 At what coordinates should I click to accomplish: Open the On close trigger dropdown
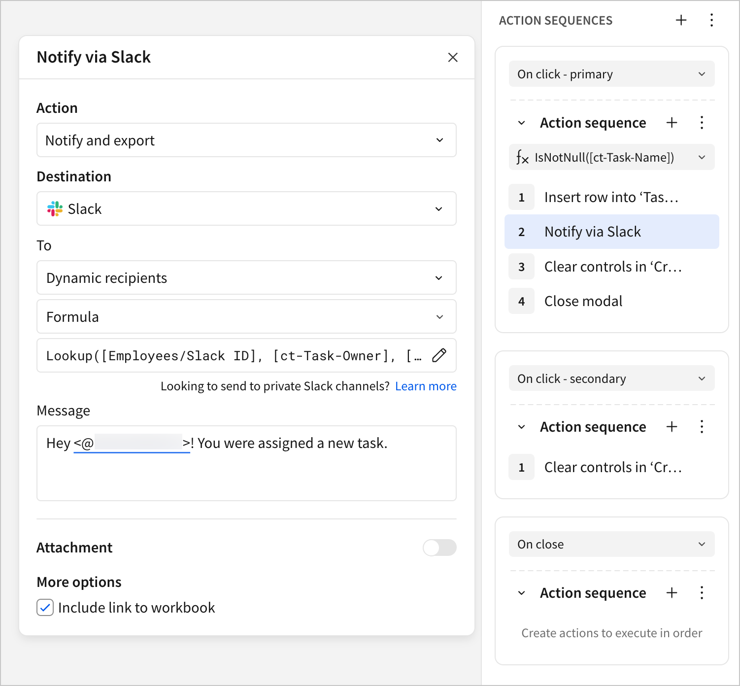[611, 544]
